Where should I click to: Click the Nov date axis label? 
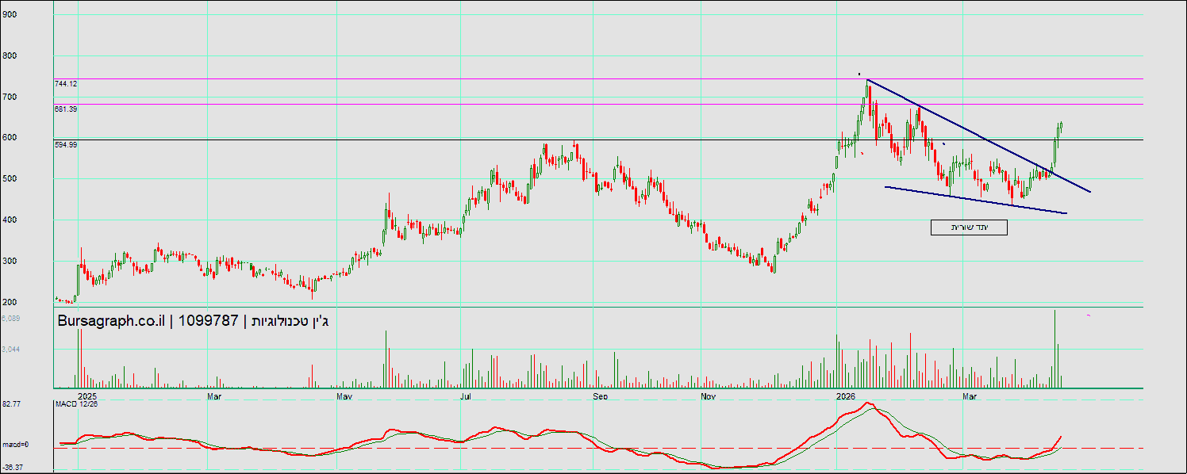(709, 395)
